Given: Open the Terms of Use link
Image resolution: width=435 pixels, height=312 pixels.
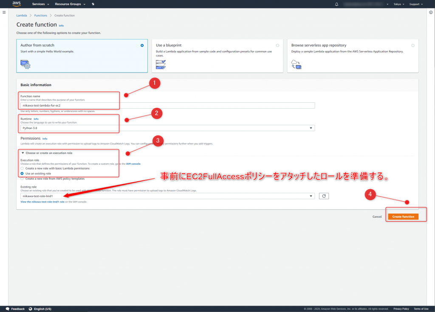Looking at the screenshot, I should tap(421, 309).
